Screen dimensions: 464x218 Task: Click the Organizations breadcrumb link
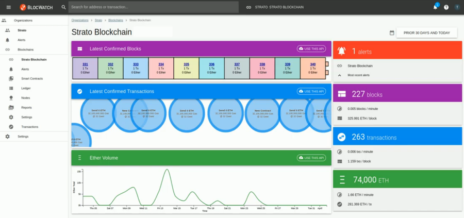[x=80, y=20]
